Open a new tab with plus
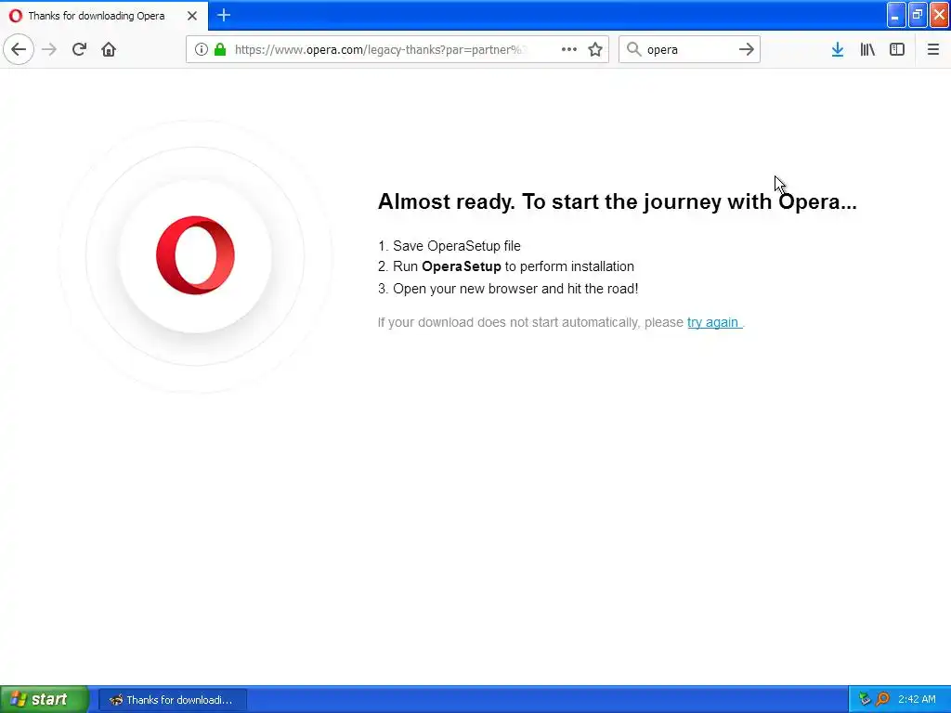The image size is (951, 713). coord(224,15)
